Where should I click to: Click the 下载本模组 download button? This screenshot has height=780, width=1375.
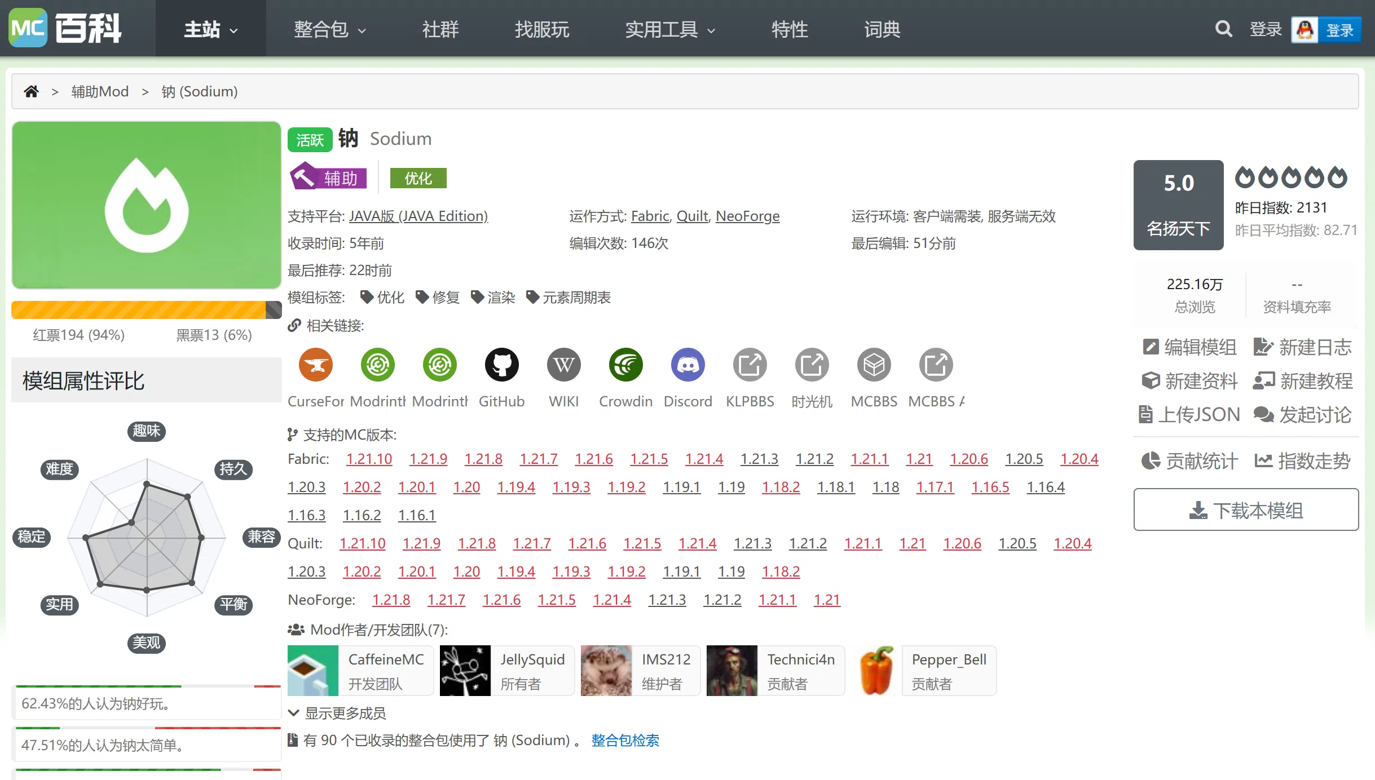click(x=1246, y=510)
